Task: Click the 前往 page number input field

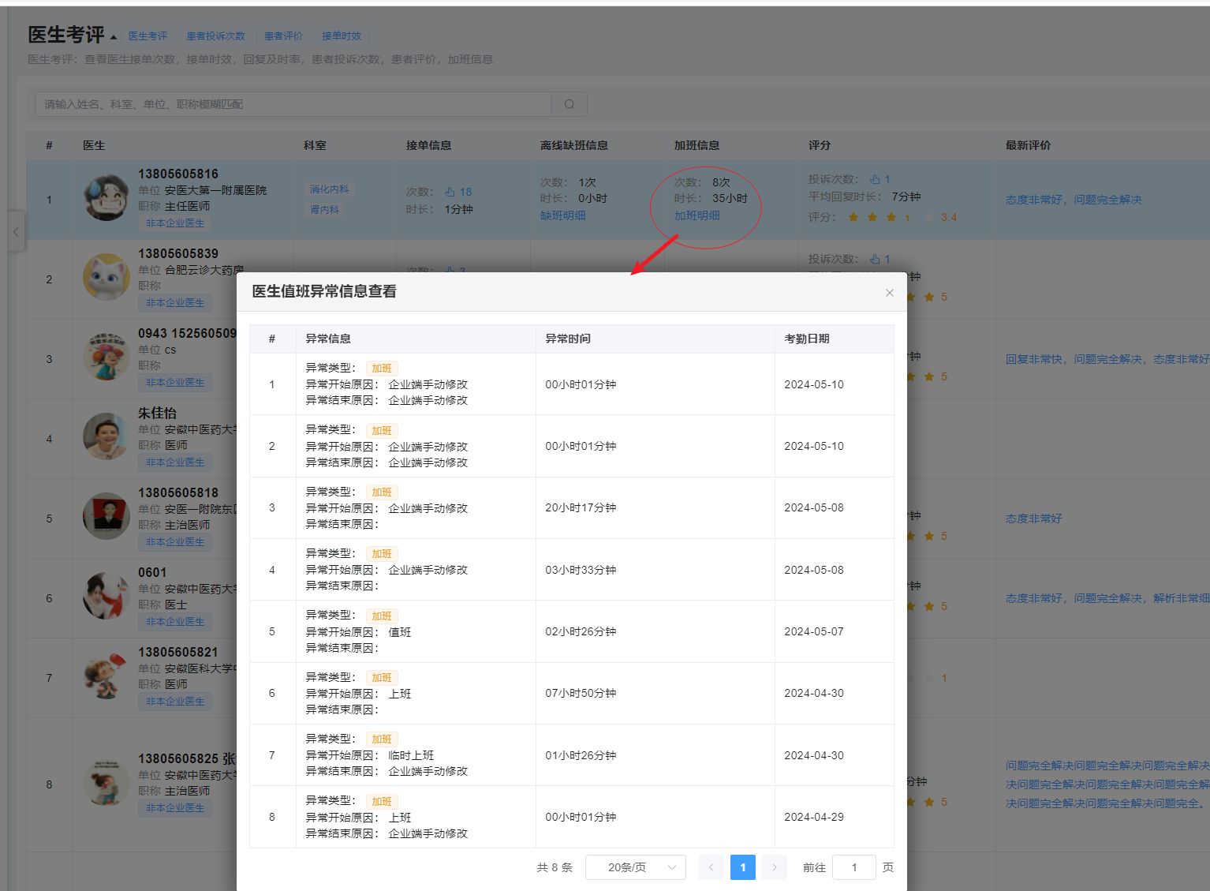Action: tap(854, 867)
